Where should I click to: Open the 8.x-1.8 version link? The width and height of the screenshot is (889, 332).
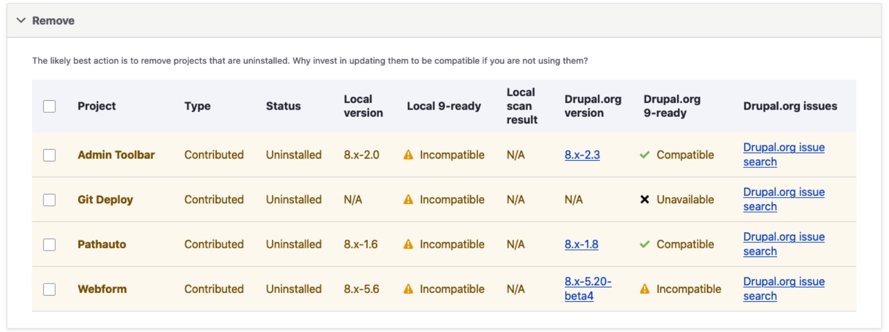pyautogui.click(x=581, y=244)
